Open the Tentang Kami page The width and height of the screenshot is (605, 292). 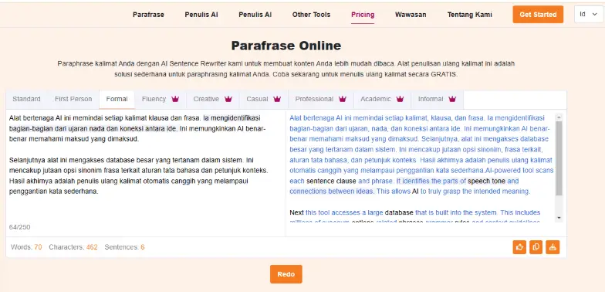tap(469, 15)
